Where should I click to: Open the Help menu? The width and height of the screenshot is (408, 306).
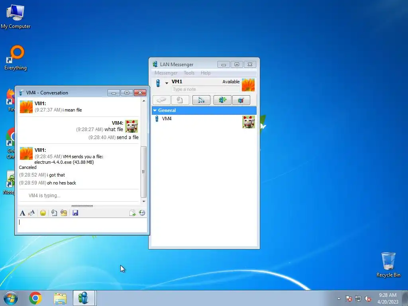[x=206, y=73]
